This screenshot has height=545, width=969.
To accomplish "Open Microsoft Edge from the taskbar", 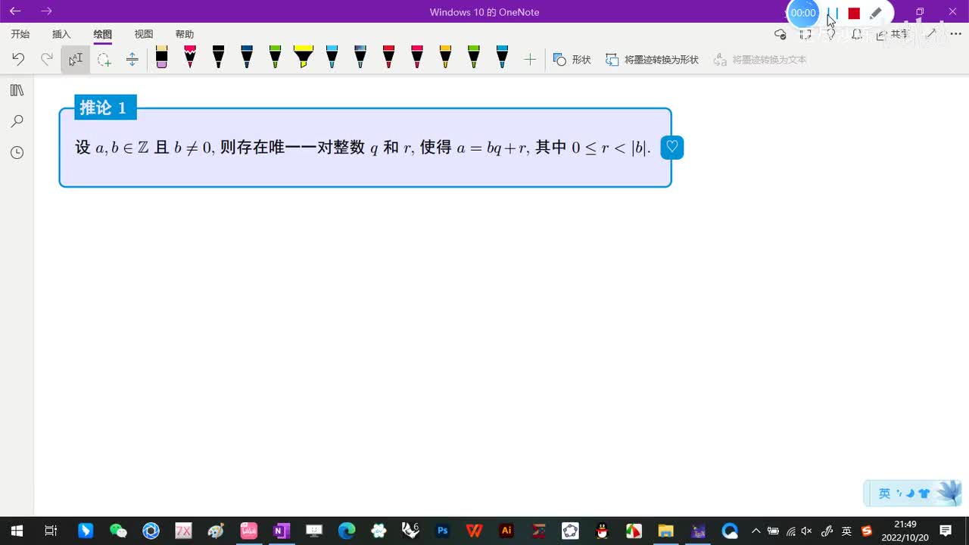I will coord(347,531).
